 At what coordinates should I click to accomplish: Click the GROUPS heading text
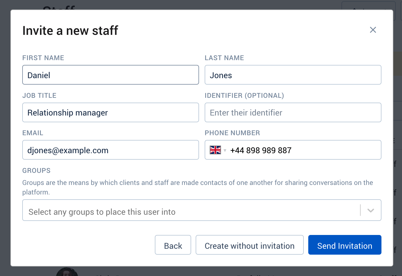coord(36,171)
